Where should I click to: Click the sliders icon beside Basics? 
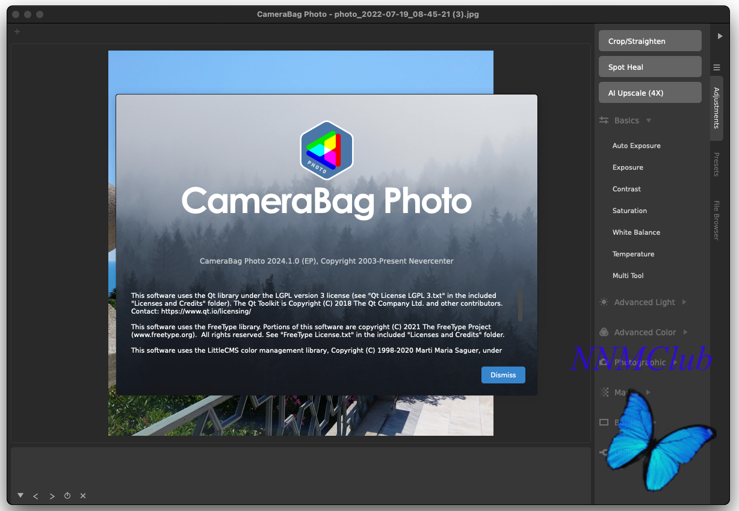click(604, 120)
